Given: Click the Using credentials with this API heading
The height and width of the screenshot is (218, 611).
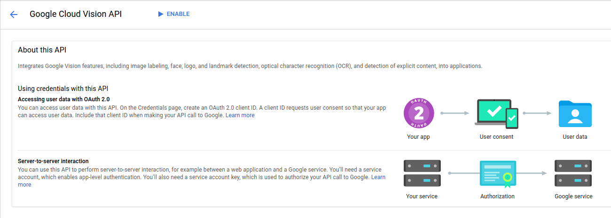Looking at the screenshot, I should pyautogui.click(x=63, y=89).
